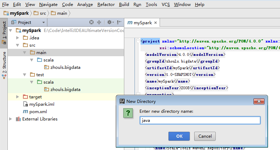Viewport: 280px width, 150px height.
Task: Select the target folder icon
Action: pyautogui.click(x=25, y=97)
